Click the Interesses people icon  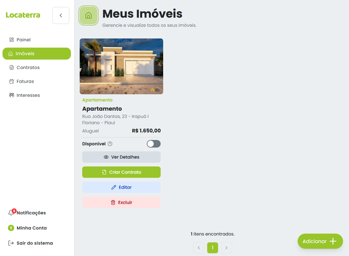click(12, 95)
